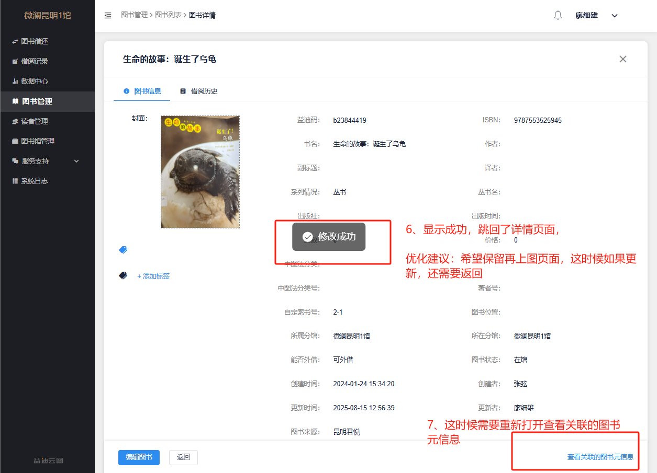The width and height of the screenshot is (657, 473).
Task: Click the turtle book cover thumbnail
Action: [x=200, y=171]
